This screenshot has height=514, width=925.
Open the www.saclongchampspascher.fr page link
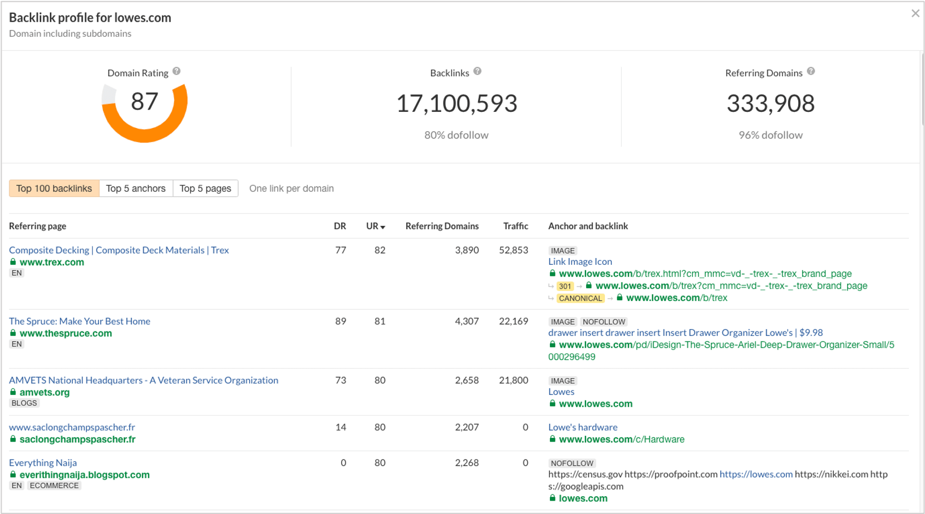pyautogui.click(x=72, y=427)
